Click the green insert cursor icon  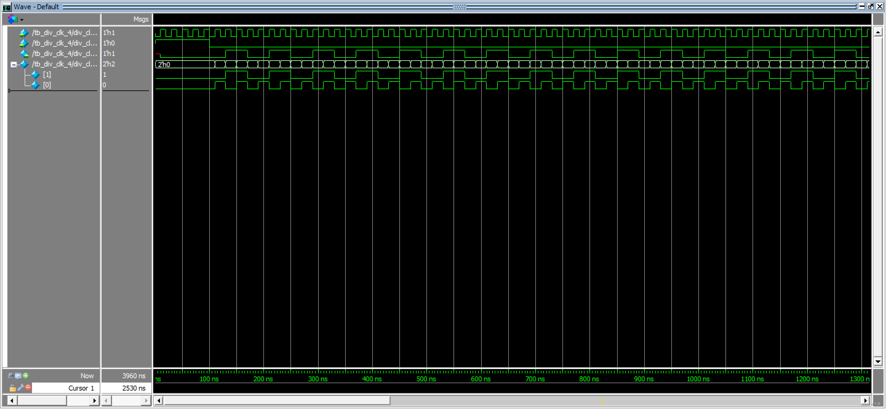pos(26,376)
